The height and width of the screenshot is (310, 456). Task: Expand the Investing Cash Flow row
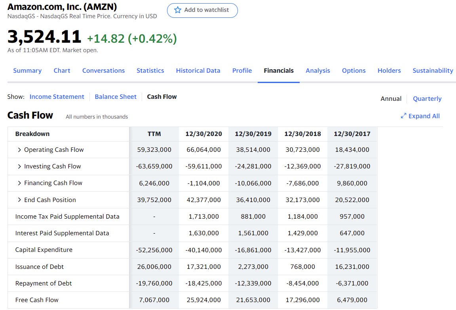pos(19,166)
